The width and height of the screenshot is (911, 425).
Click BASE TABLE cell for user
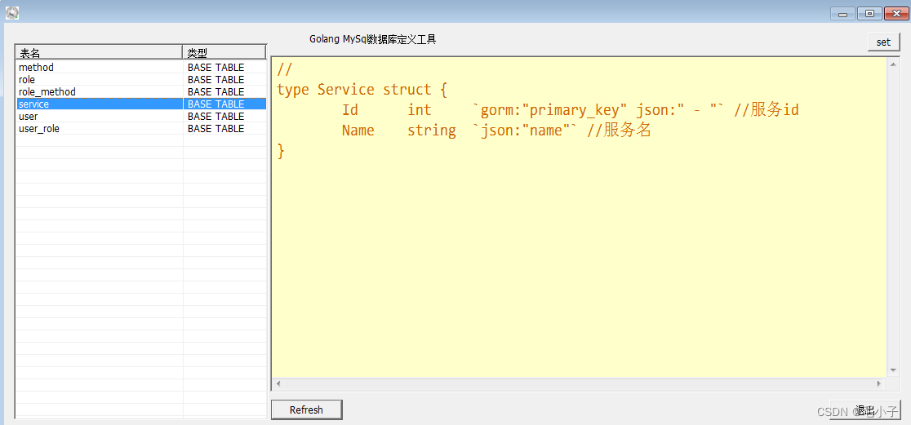point(216,116)
